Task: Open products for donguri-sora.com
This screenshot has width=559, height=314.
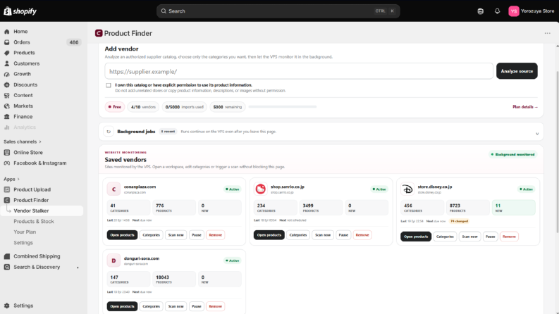Action: click(x=122, y=306)
